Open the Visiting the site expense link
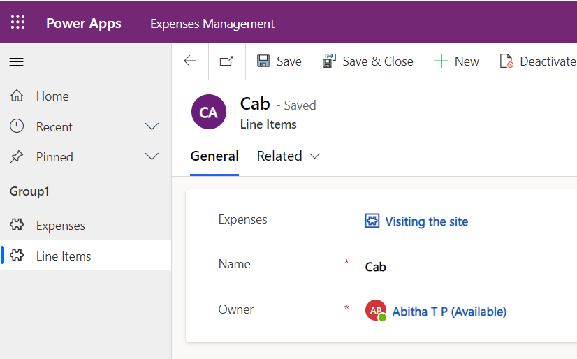The width and height of the screenshot is (577, 359). click(426, 221)
